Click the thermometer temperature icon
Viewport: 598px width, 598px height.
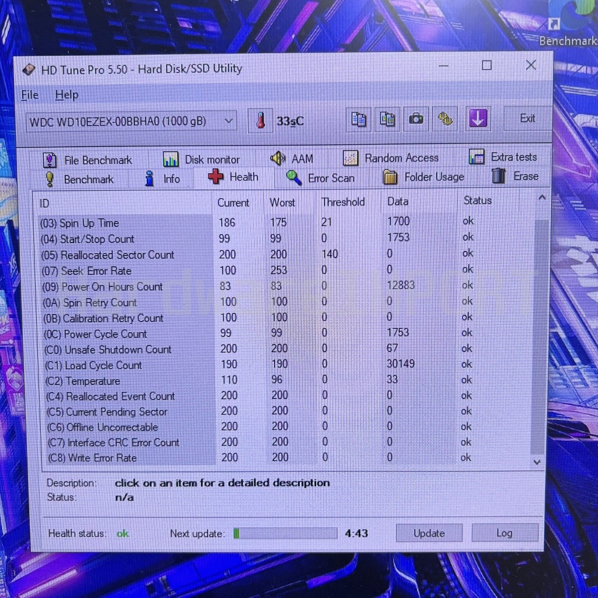(x=261, y=121)
